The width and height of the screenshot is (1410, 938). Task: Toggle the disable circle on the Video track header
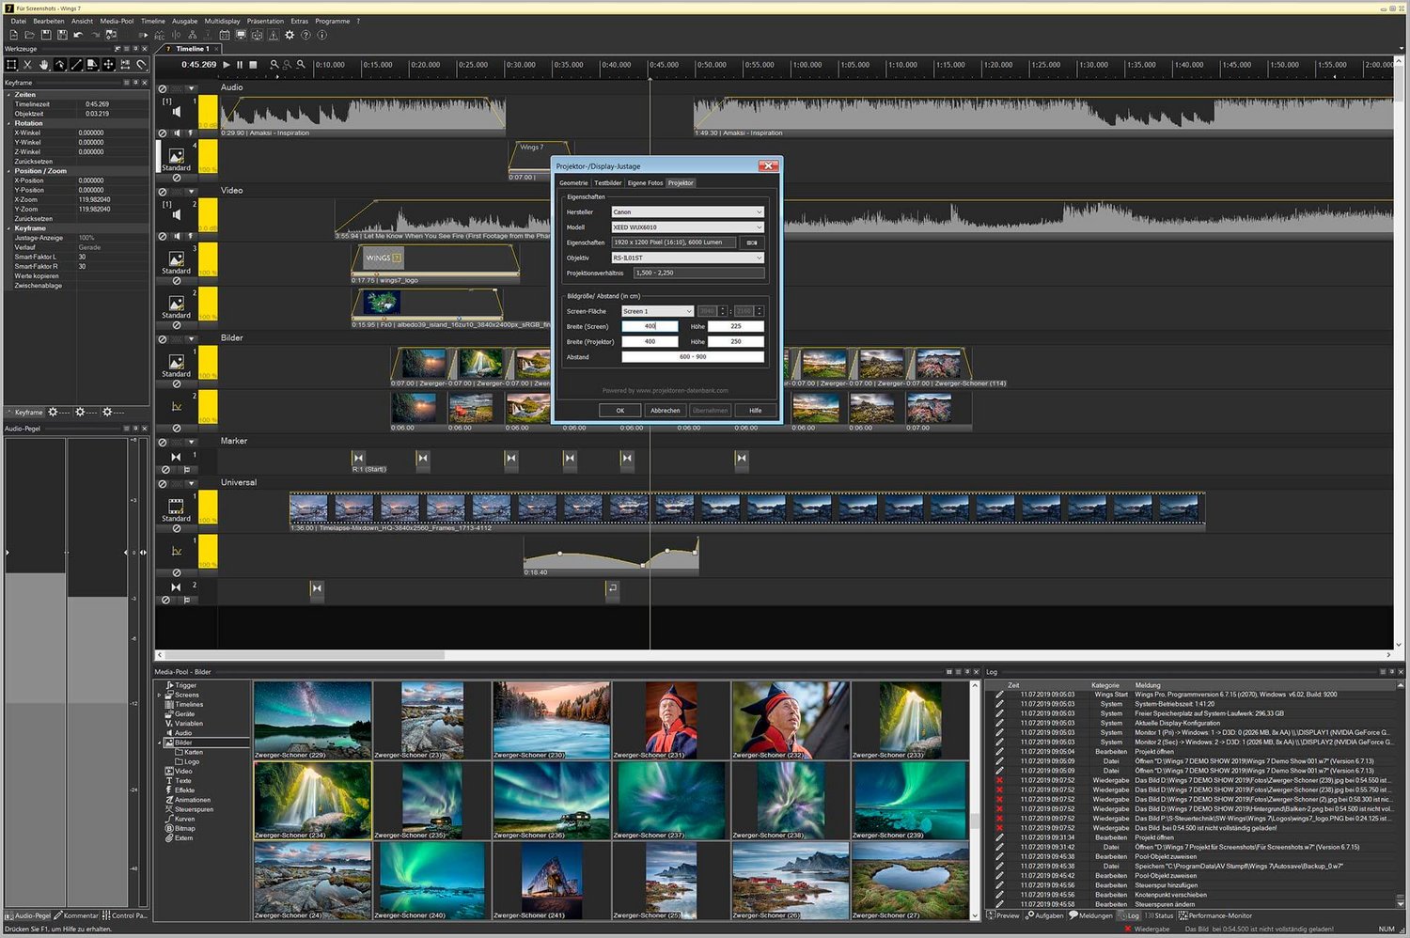pyautogui.click(x=163, y=191)
